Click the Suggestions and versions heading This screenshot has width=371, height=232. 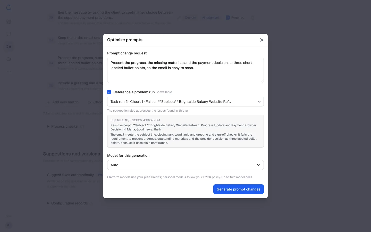point(71,154)
